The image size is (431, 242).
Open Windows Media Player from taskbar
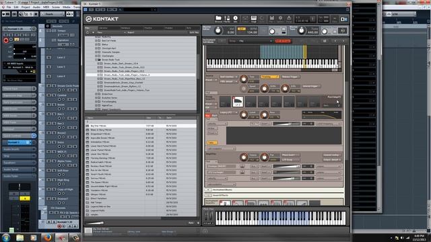pyautogui.click(x=34, y=237)
